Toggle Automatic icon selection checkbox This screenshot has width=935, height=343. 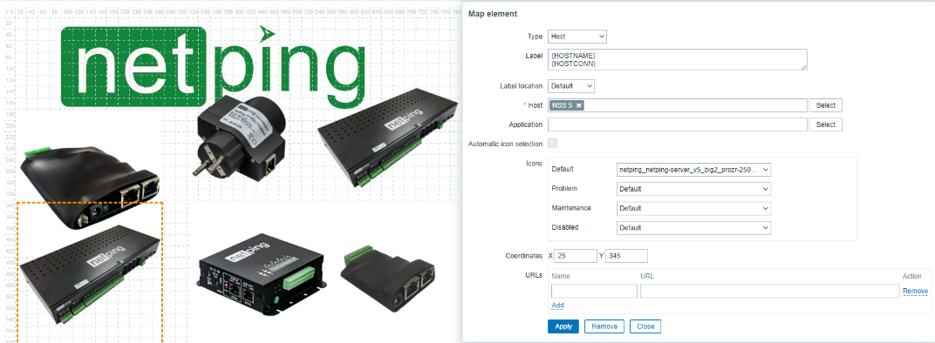(x=553, y=143)
